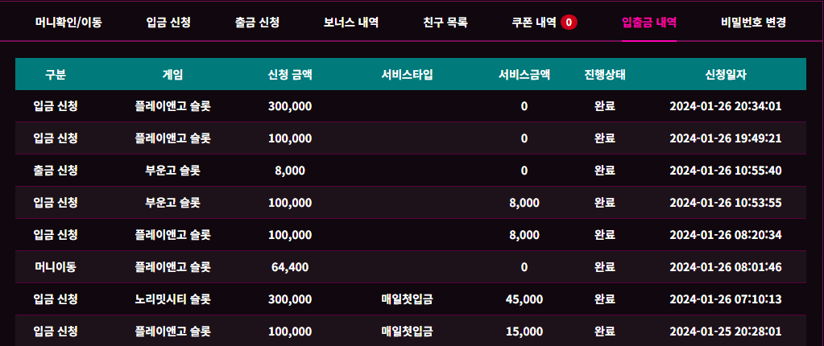
Task: Click the 노리밋시티 슬롯 game cell
Action: click(173, 299)
